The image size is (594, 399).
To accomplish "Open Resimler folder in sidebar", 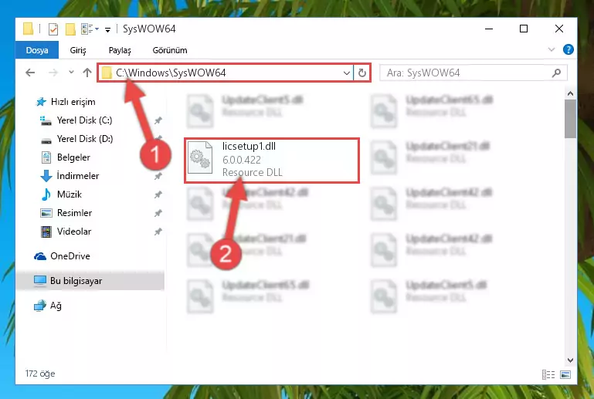I will [x=74, y=213].
